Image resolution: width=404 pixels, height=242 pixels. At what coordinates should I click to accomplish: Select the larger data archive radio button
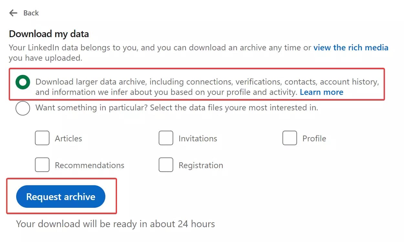point(22,82)
